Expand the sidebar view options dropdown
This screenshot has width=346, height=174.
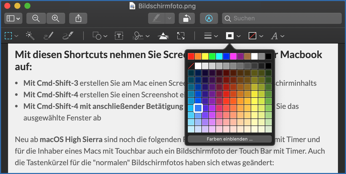[x=13, y=18]
